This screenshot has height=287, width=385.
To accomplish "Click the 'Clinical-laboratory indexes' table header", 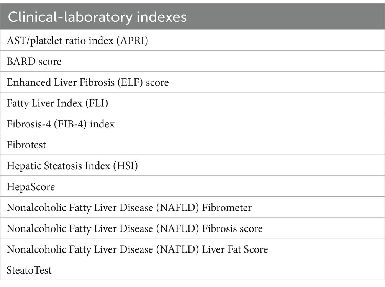I will 192,17.
